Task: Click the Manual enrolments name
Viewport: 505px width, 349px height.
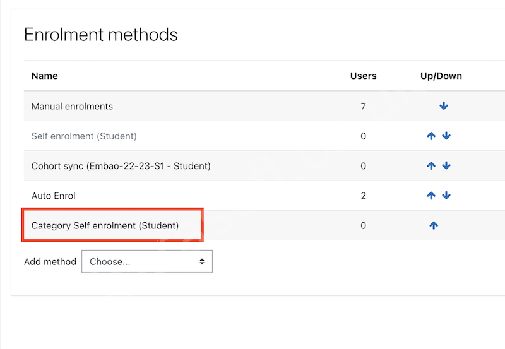Action: (72, 106)
